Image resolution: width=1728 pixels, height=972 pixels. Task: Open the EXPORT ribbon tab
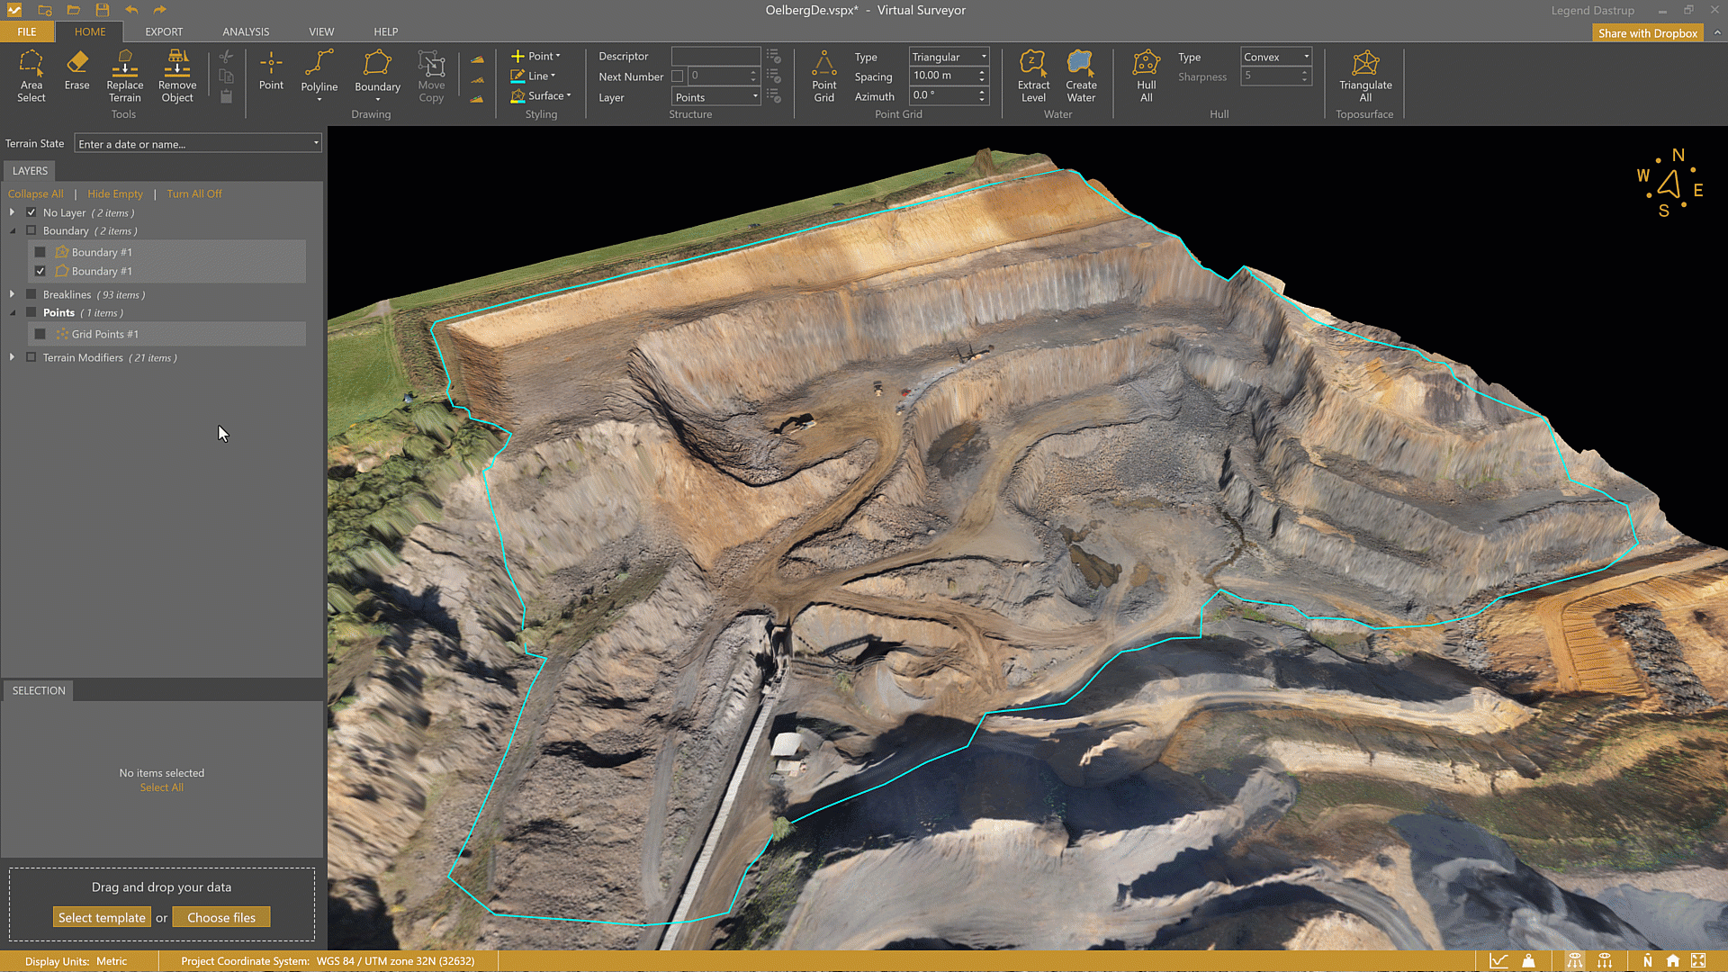coord(164,31)
